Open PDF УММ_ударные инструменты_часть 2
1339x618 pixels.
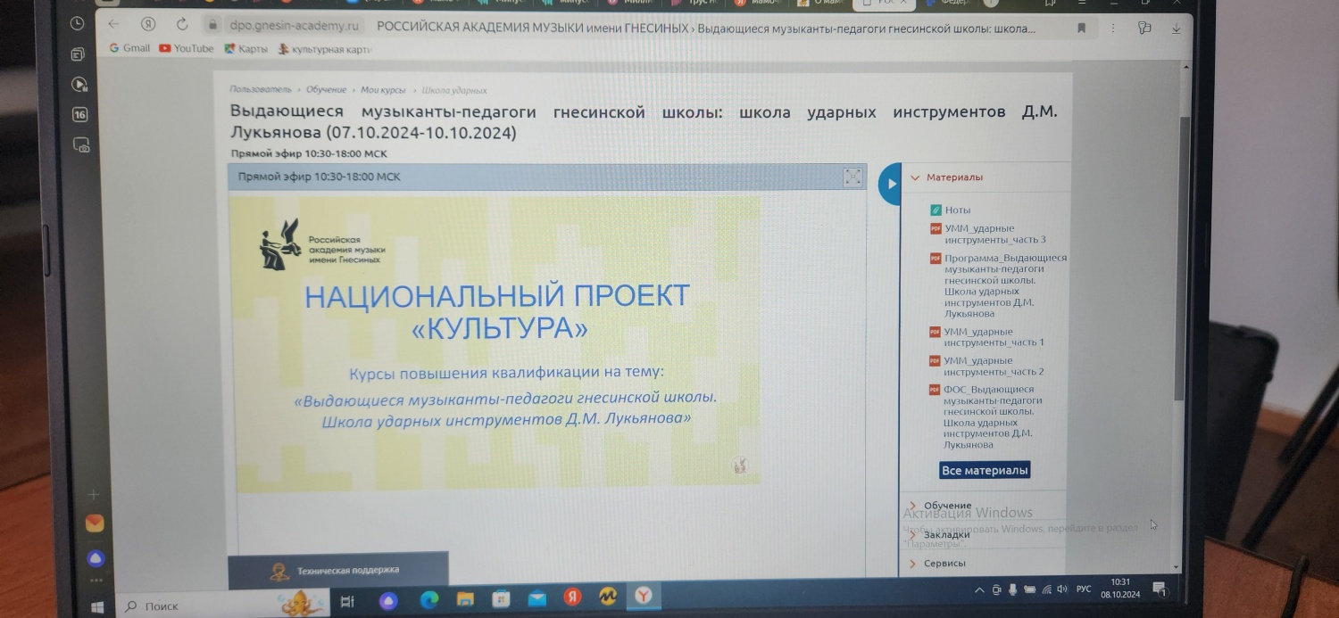click(987, 366)
